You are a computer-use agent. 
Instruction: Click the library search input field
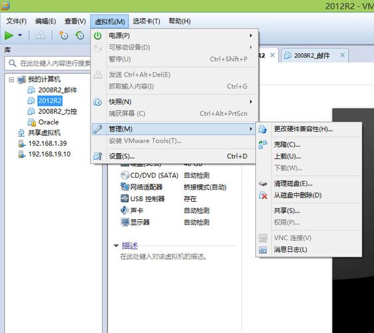[48, 63]
